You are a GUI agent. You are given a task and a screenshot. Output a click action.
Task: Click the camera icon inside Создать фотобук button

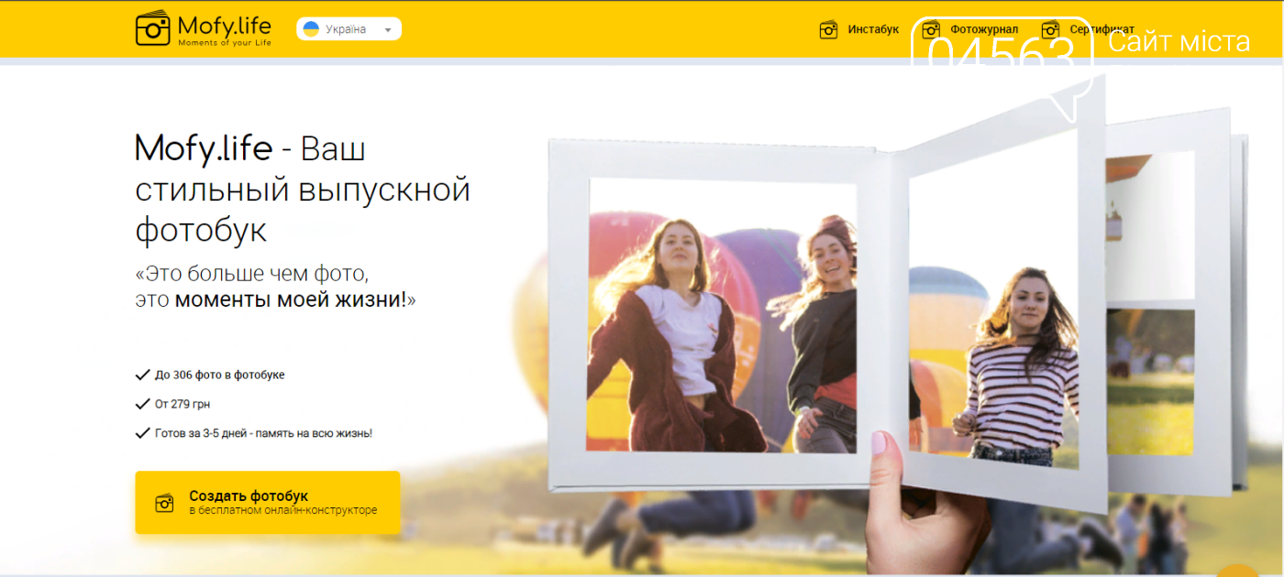point(164,503)
